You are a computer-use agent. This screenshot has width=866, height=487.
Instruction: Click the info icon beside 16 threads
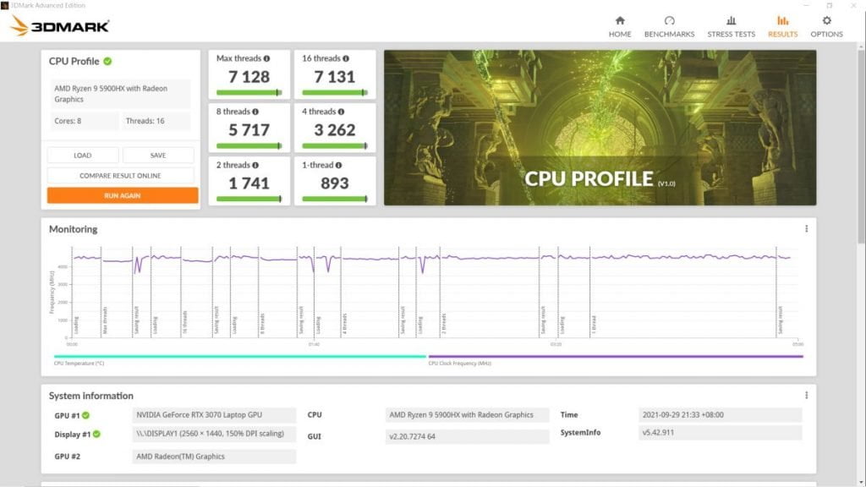pos(347,59)
